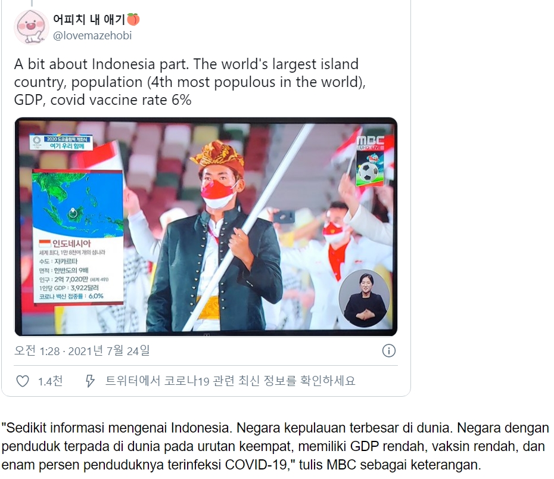Viewport: 554px width, 479px height.
Task: Click the lightning bolt COVID info icon
Action: click(x=90, y=381)
